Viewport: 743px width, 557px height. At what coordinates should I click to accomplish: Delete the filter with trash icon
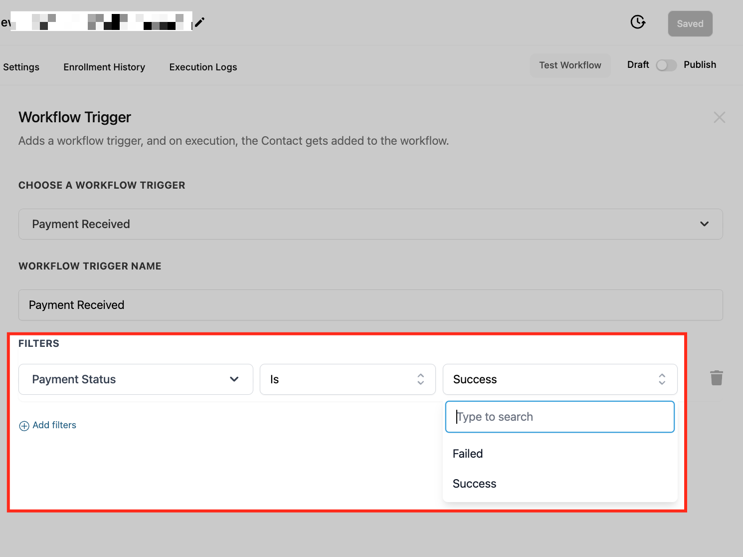click(717, 378)
